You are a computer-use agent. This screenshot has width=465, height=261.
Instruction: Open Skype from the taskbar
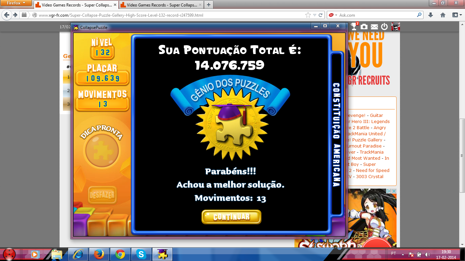click(x=141, y=254)
